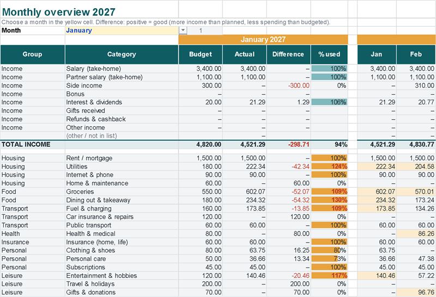436x297 pixels.
Task: Select the Jan column header
Action: pos(377,54)
